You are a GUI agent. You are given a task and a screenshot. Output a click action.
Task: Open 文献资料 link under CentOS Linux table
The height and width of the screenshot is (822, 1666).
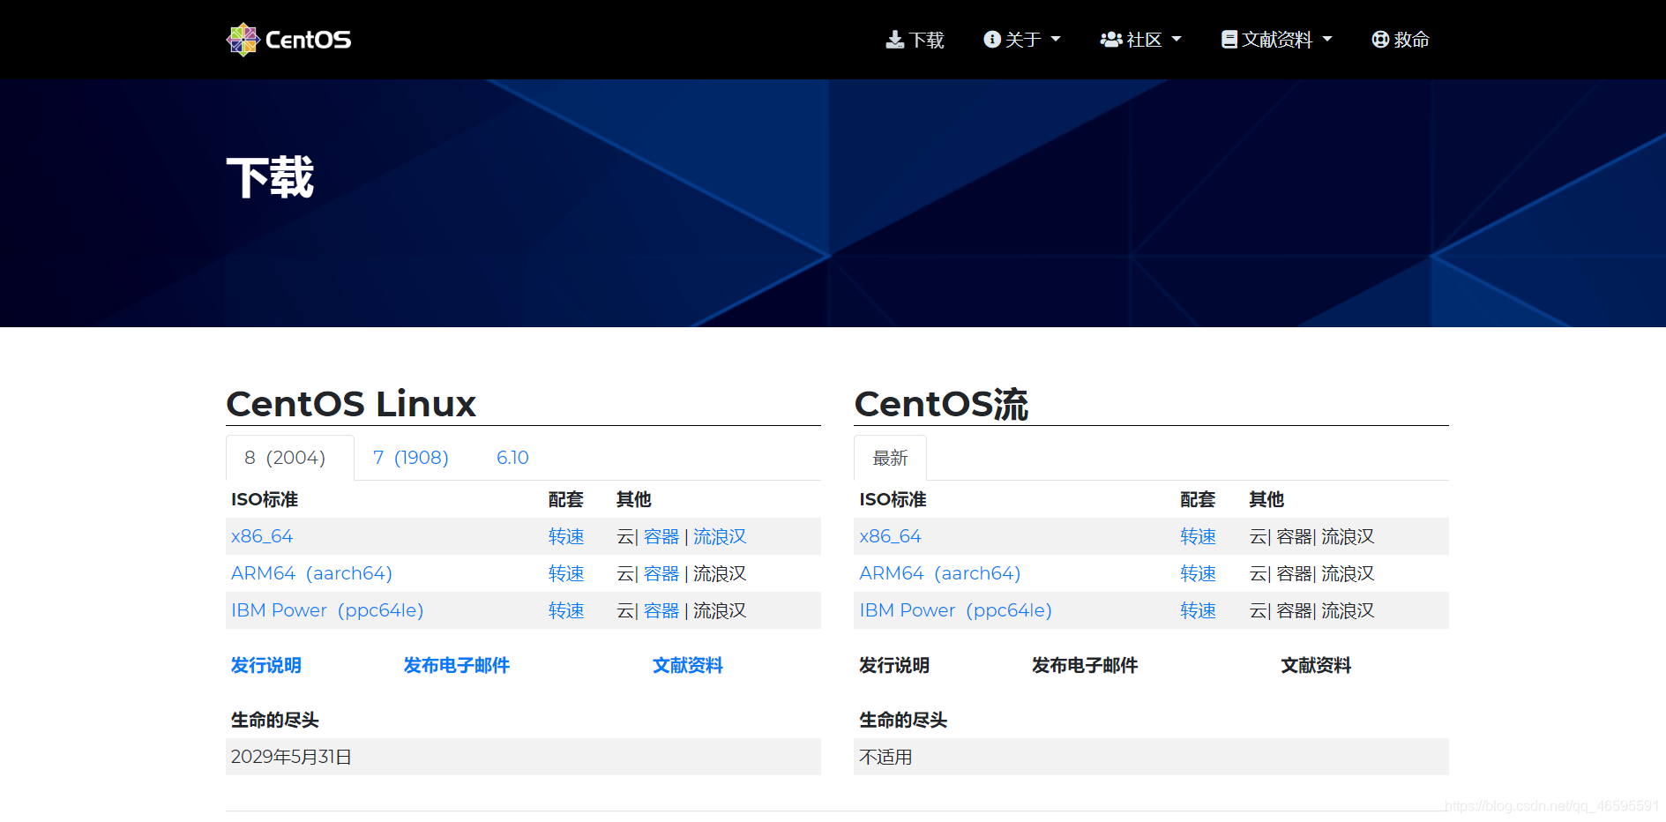click(688, 665)
